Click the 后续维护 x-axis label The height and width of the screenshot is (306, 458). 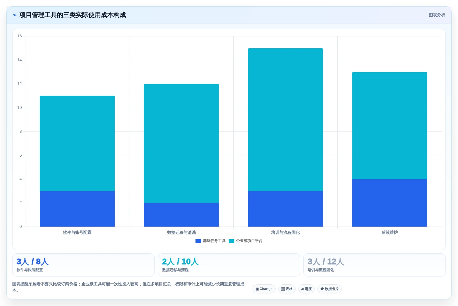390,233
